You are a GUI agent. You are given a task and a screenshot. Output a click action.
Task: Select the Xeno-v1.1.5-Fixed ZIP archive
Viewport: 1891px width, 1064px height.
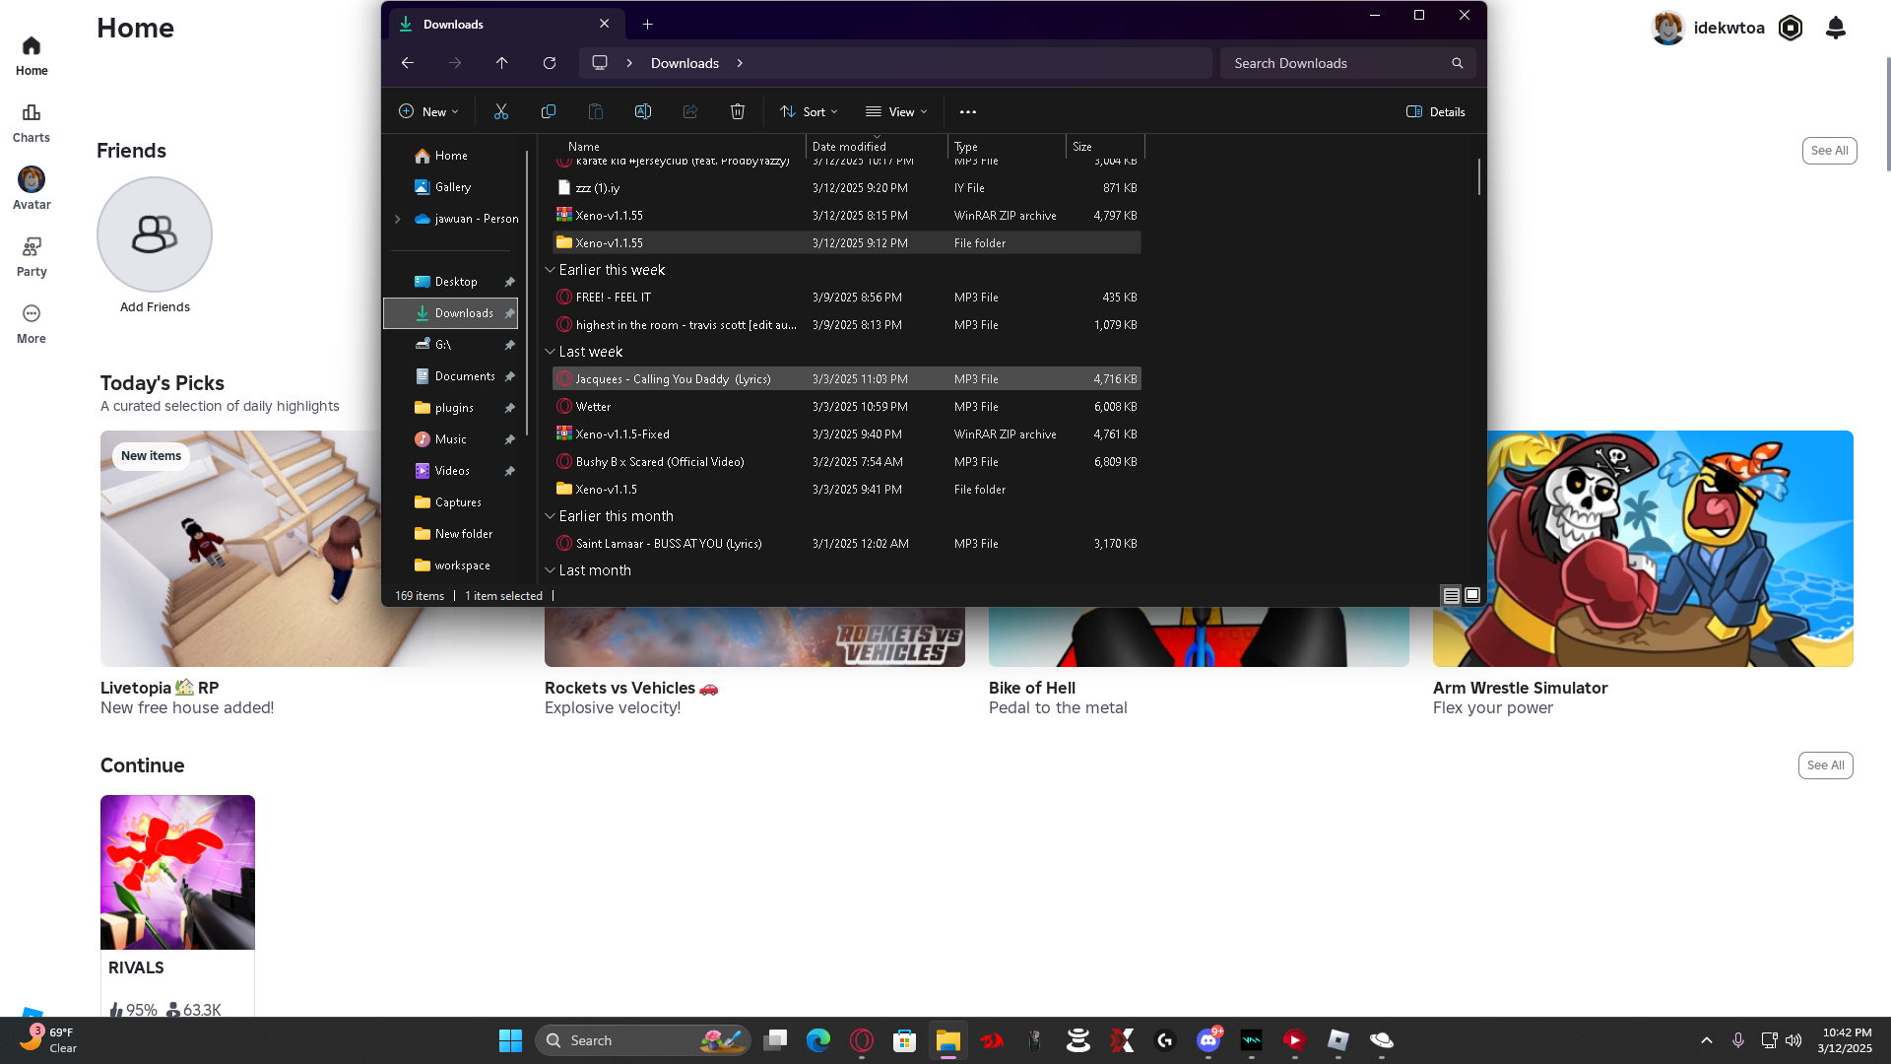[x=847, y=434]
